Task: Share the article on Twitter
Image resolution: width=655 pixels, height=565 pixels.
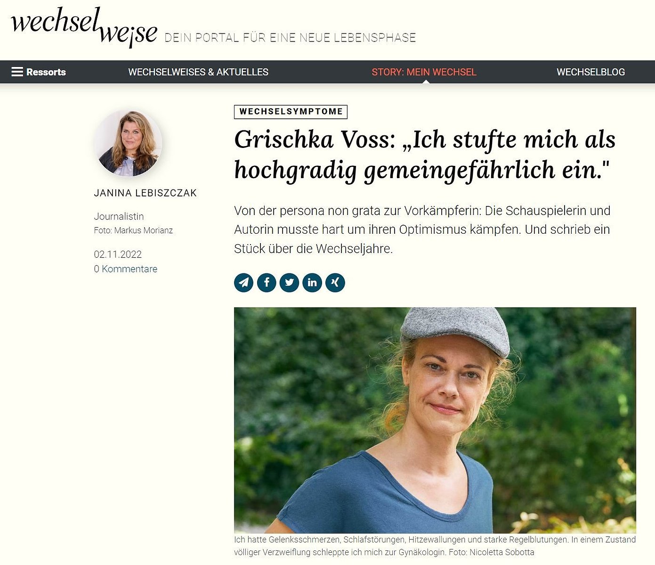Action: (x=289, y=282)
